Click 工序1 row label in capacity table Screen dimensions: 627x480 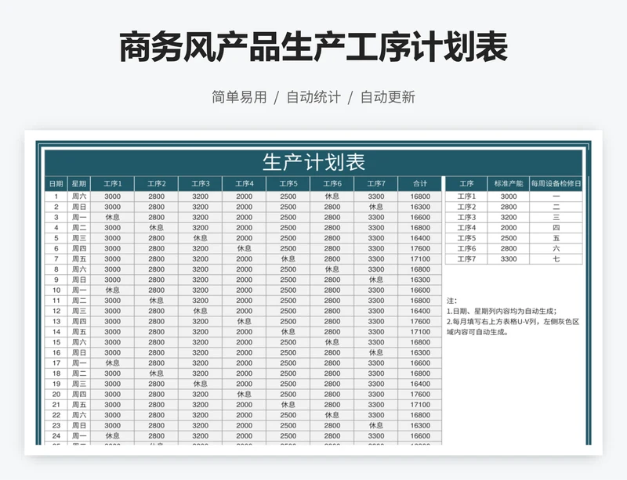pyautogui.click(x=466, y=197)
